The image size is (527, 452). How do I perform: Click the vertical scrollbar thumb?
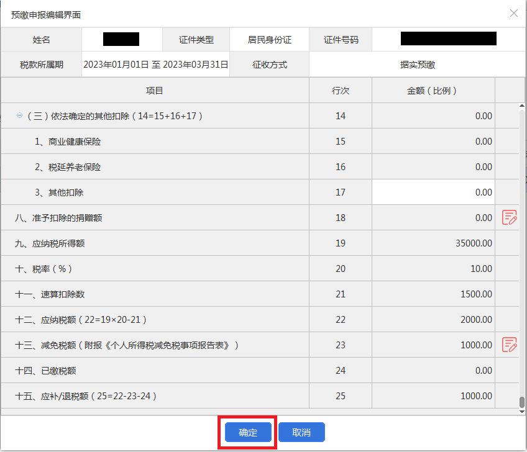(521, 402)
